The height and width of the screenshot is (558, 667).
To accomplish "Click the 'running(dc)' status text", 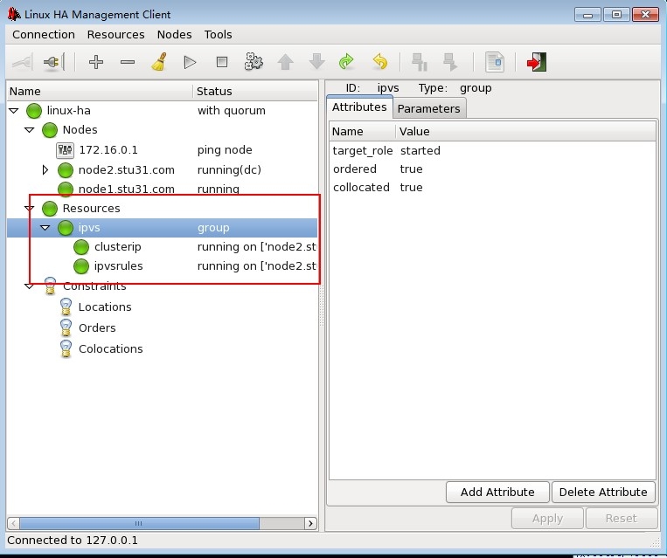I will click(x=229, y=170).
